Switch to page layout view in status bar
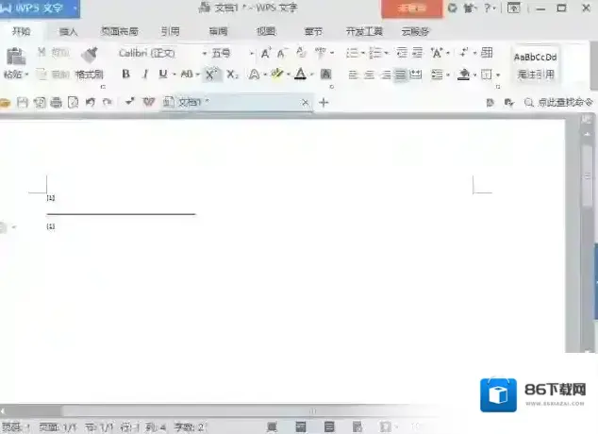Screen dimensions: 598x434 [x=301, y=426]
